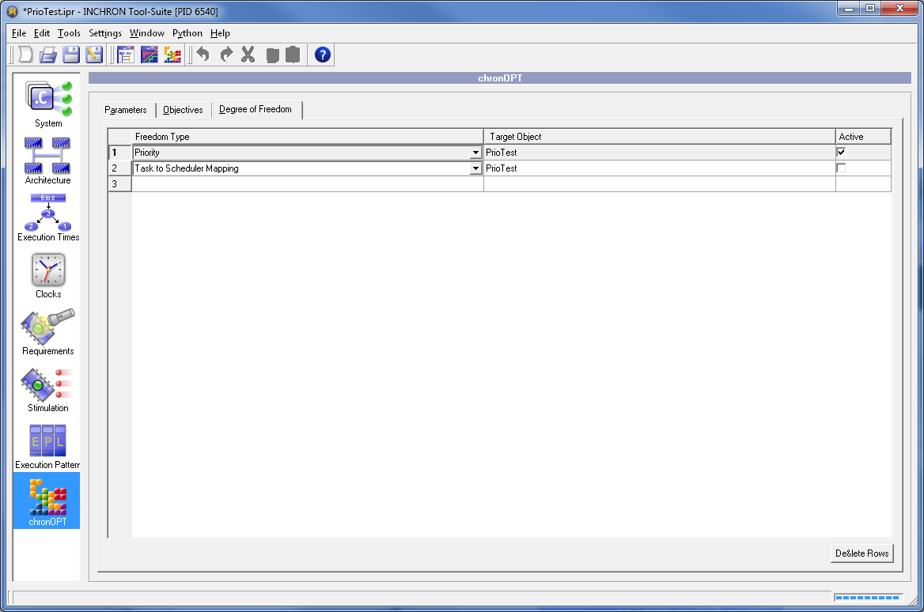This screenshot has height=612, width=924.
Task: Open the Tools menu
Action: [x=69, y=33]
